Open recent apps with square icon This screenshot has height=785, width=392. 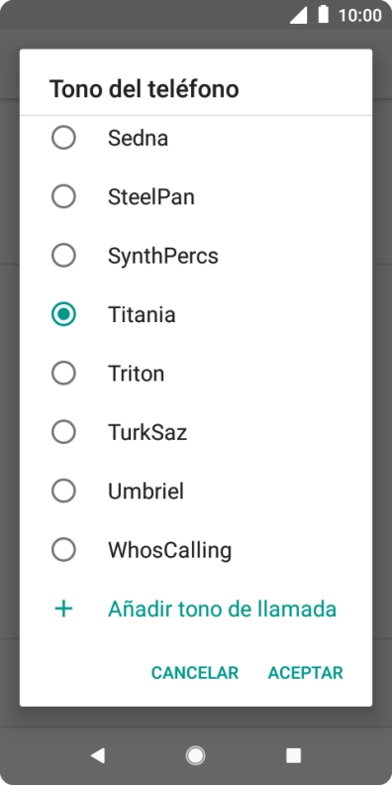pyautogui.click(x=293, y=755)
